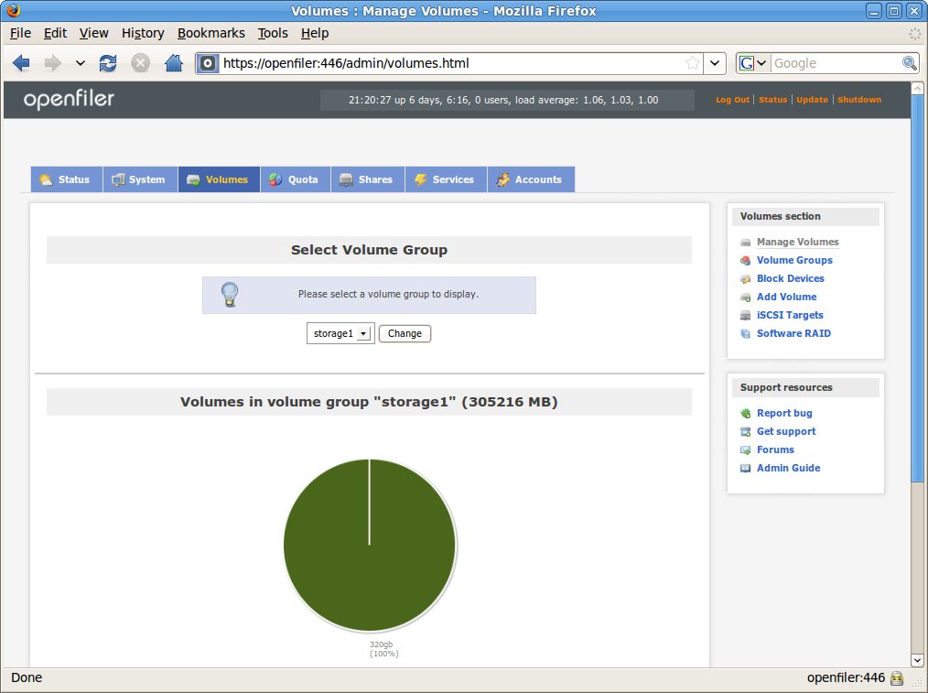928x693 pixels.
Task: Open the back/forward history dropdown arrow
Action: click(80, 63)
